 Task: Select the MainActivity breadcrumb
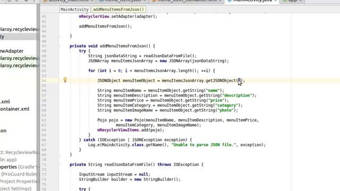(x=74, y=10)
